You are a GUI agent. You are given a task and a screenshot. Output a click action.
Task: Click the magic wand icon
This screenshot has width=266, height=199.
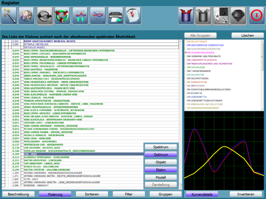(10, 16)
